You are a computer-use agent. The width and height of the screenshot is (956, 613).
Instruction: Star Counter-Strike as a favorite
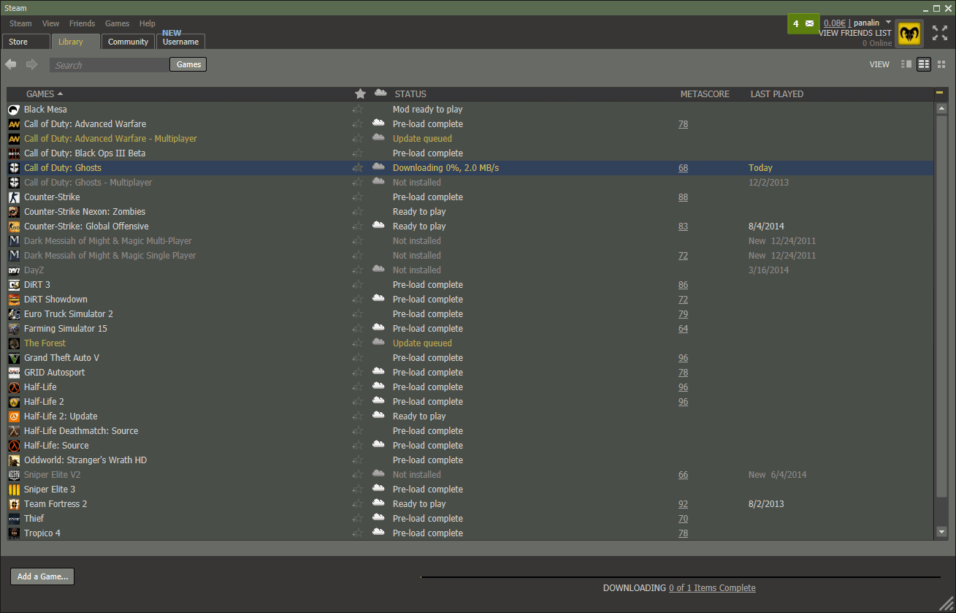(357, 197)
